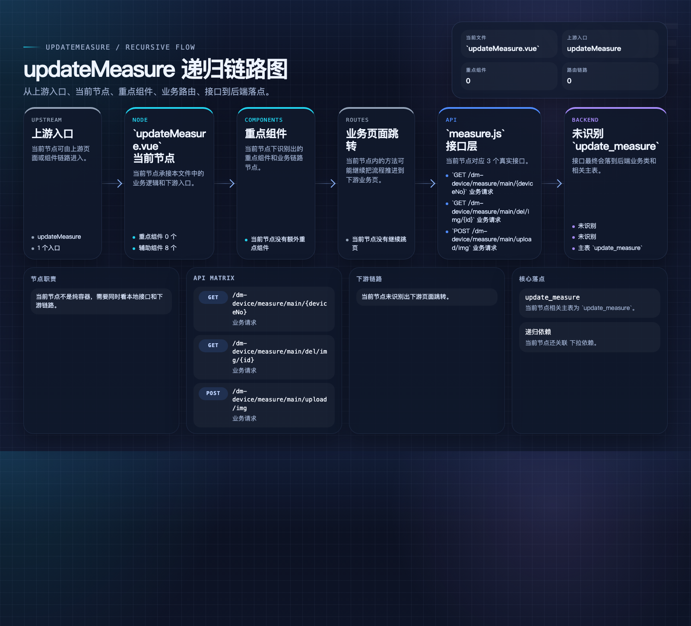Select 接口最终会落到后端业务类 description

pos(614,166)
